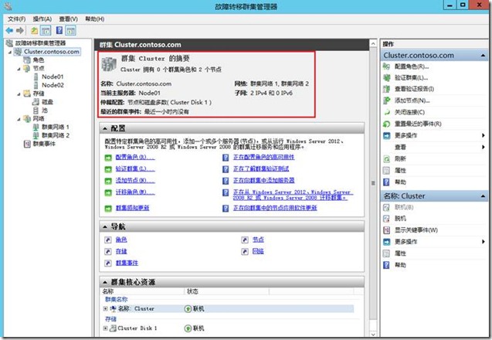Screen dimensions: 492x340
Task: Click 属性 under the Cluster.contoso.com actions
Action: click(x=400, y=171)
